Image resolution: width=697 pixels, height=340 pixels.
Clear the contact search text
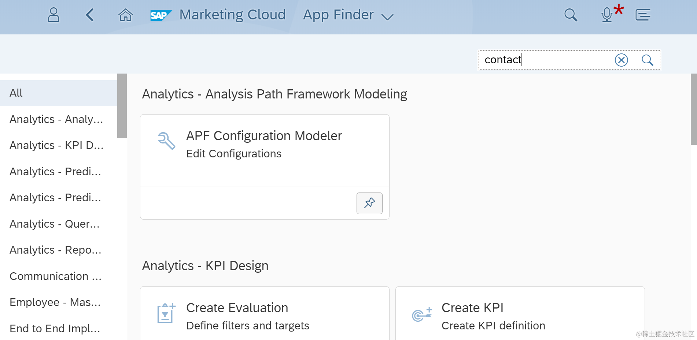coord(621,60)
